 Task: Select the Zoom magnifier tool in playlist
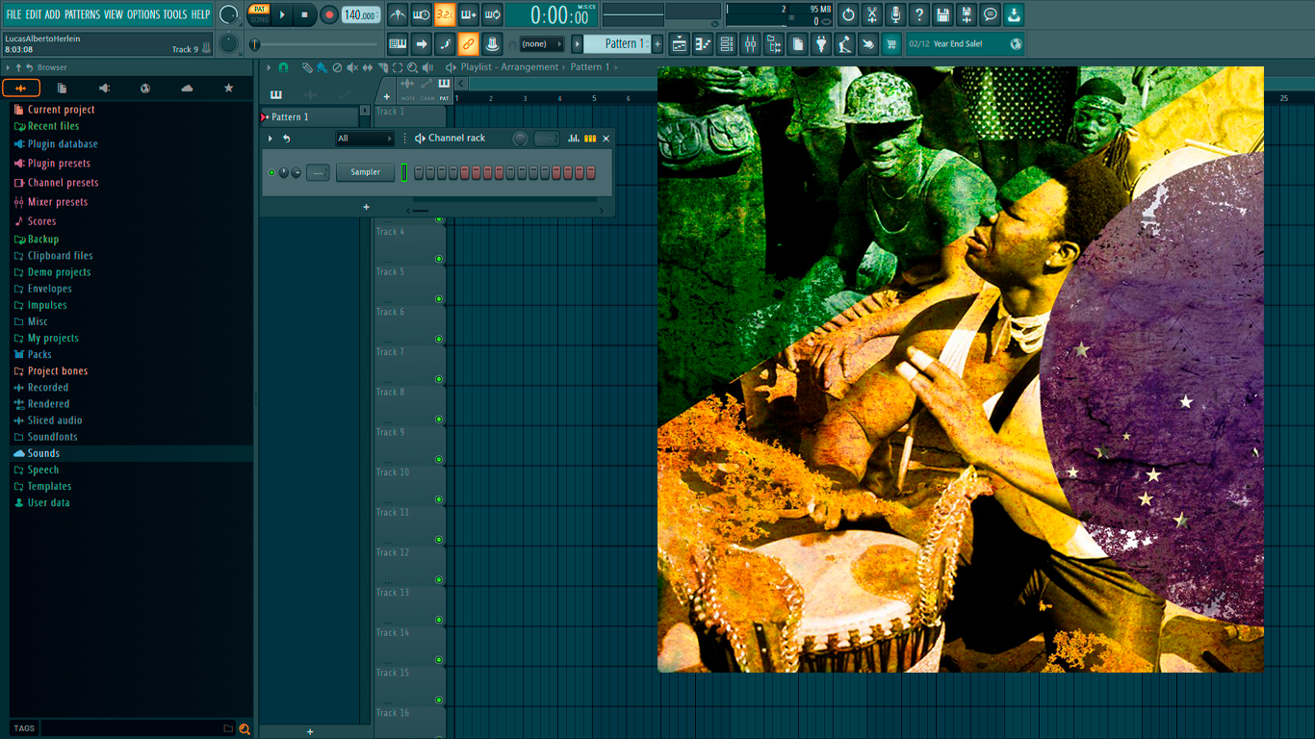coord(412,67)
